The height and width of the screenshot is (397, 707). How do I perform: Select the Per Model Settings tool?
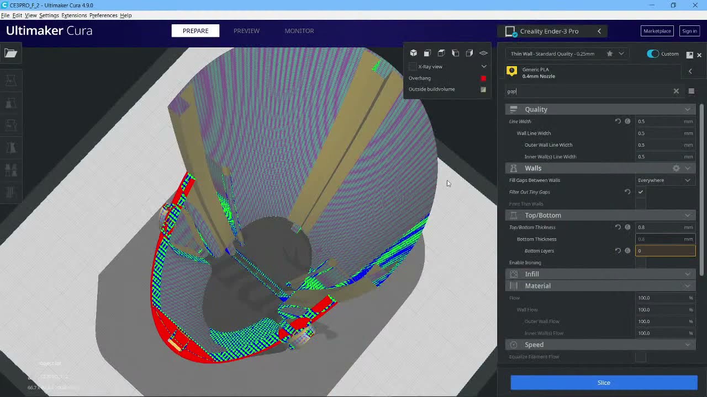point(10,170)
